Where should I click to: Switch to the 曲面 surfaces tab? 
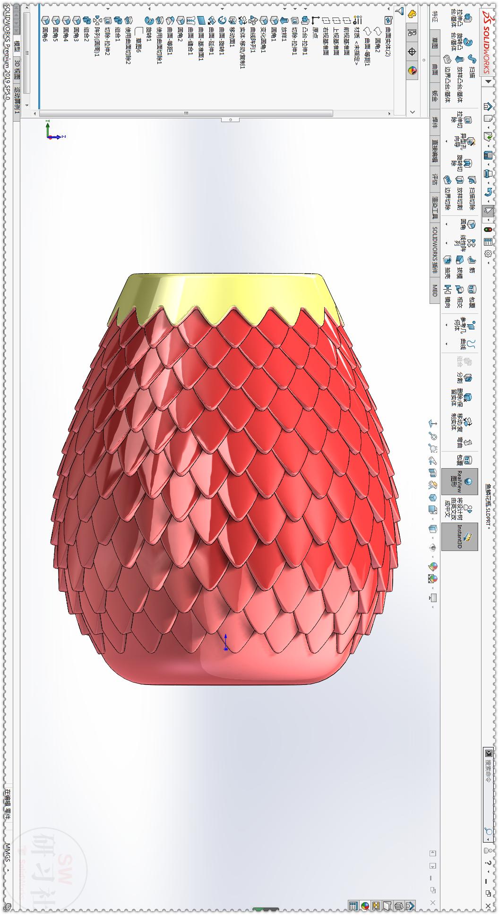point(435,70)
